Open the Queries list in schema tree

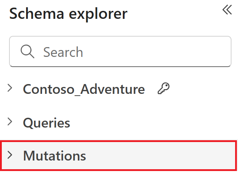coord(10,122)
